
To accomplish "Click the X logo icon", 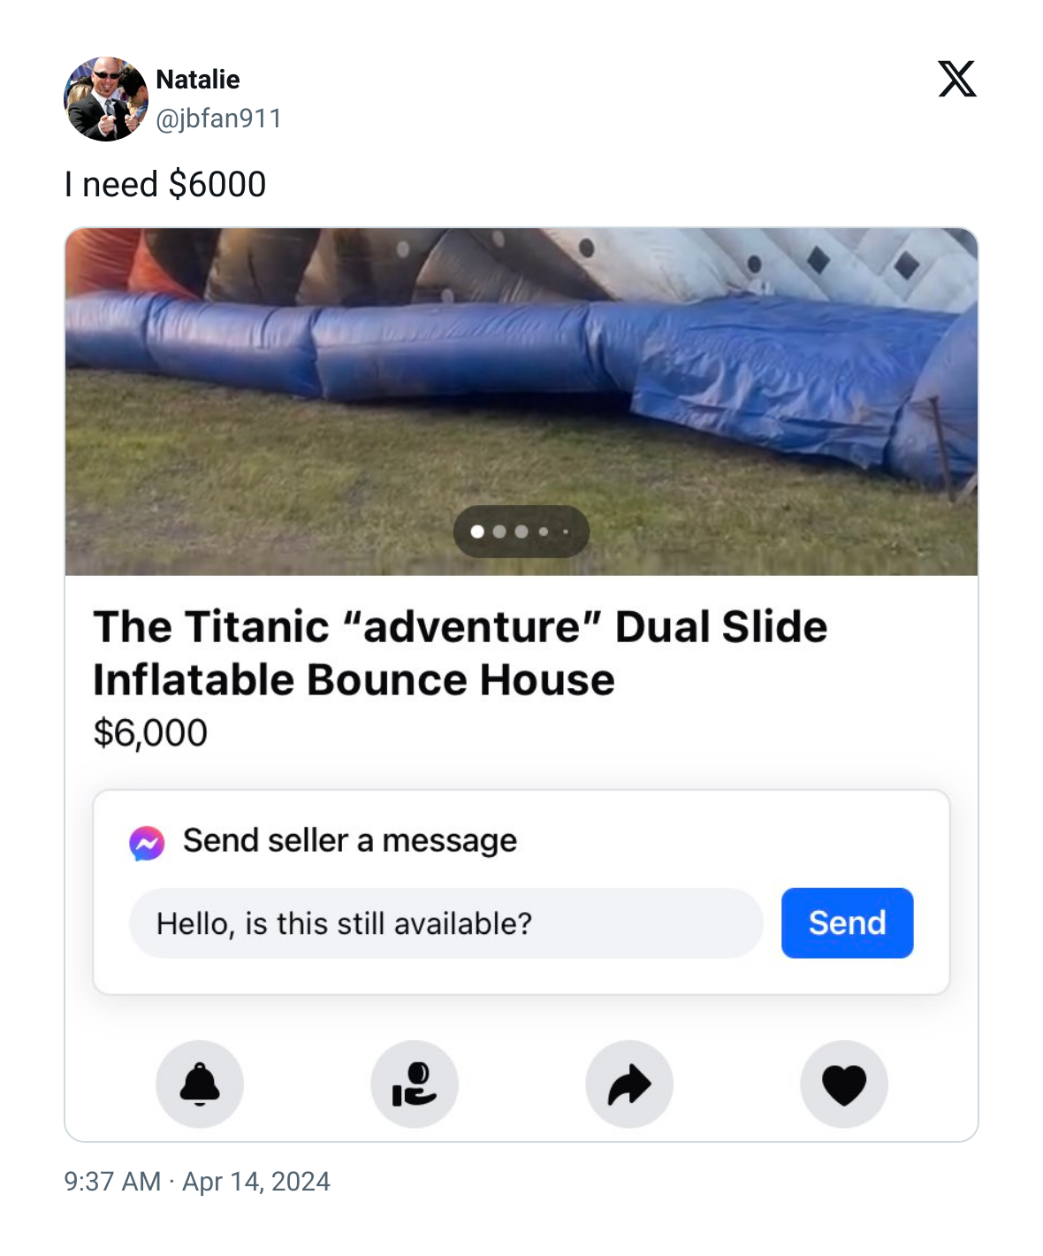I will (x=956, y=80).
